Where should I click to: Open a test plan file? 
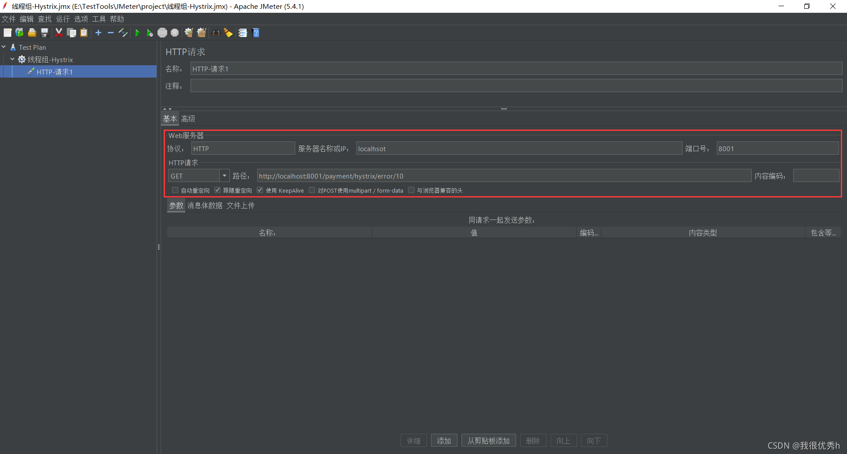32,33
